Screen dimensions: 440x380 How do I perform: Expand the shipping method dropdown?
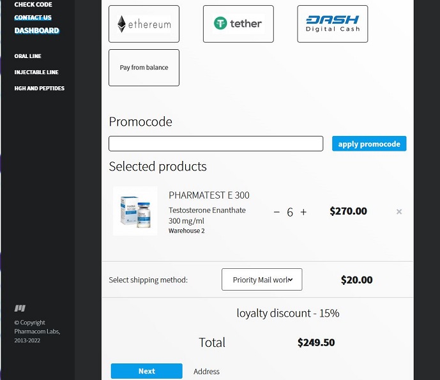click(x=262, y=280)
